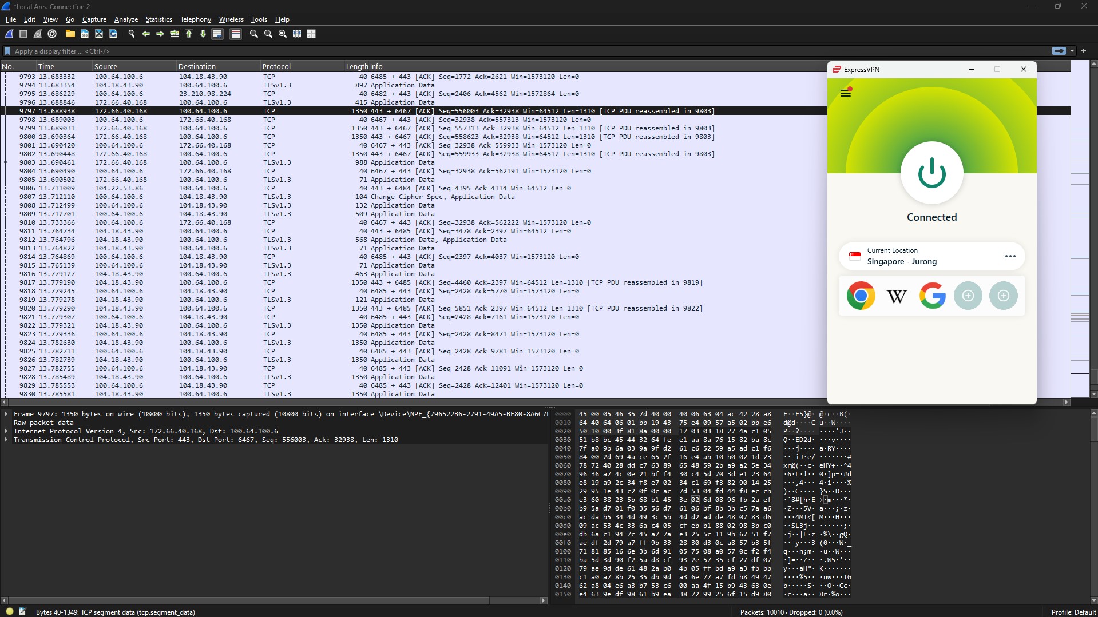Viewport: 1098px width, 617px height.
Task: Close this capture file icon
Action: 99,34
